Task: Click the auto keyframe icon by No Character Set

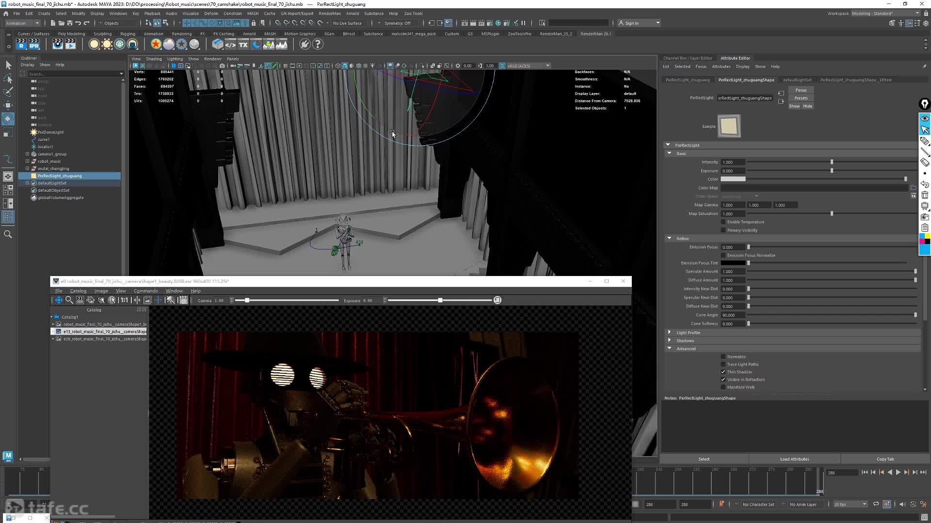Action: 722,504
